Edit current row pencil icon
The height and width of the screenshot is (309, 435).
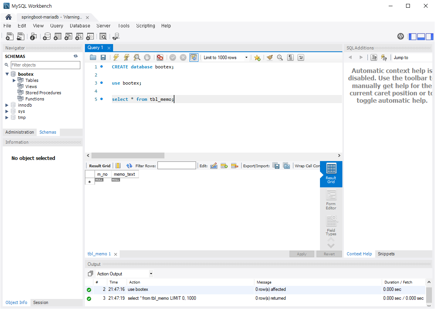[x=213, y=166]
